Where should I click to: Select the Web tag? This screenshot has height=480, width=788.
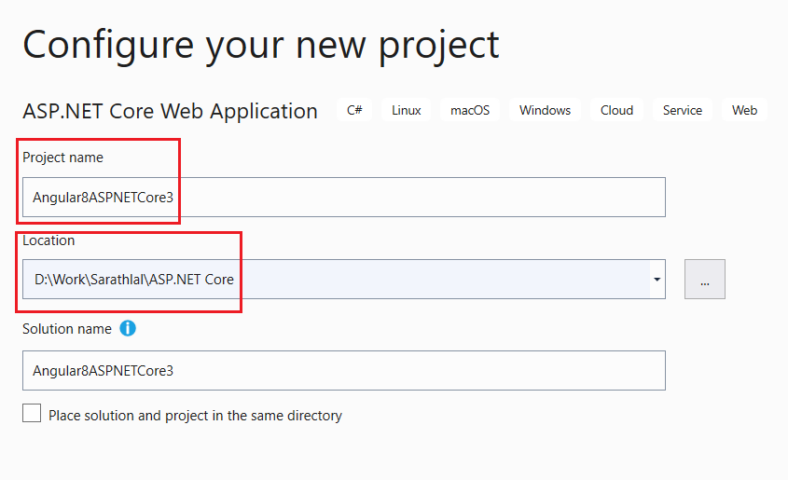(x=744, y=110)
